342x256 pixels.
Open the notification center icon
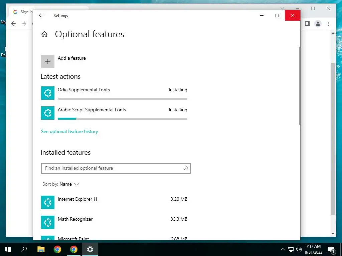coord(331,249)
